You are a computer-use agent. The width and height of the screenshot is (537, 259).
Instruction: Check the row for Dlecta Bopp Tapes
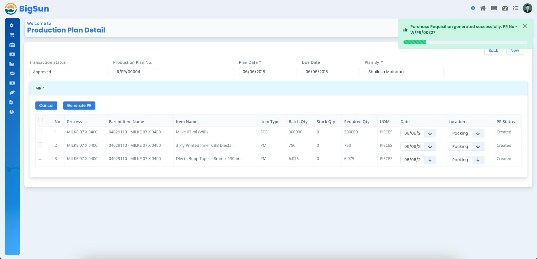[40, 158]
